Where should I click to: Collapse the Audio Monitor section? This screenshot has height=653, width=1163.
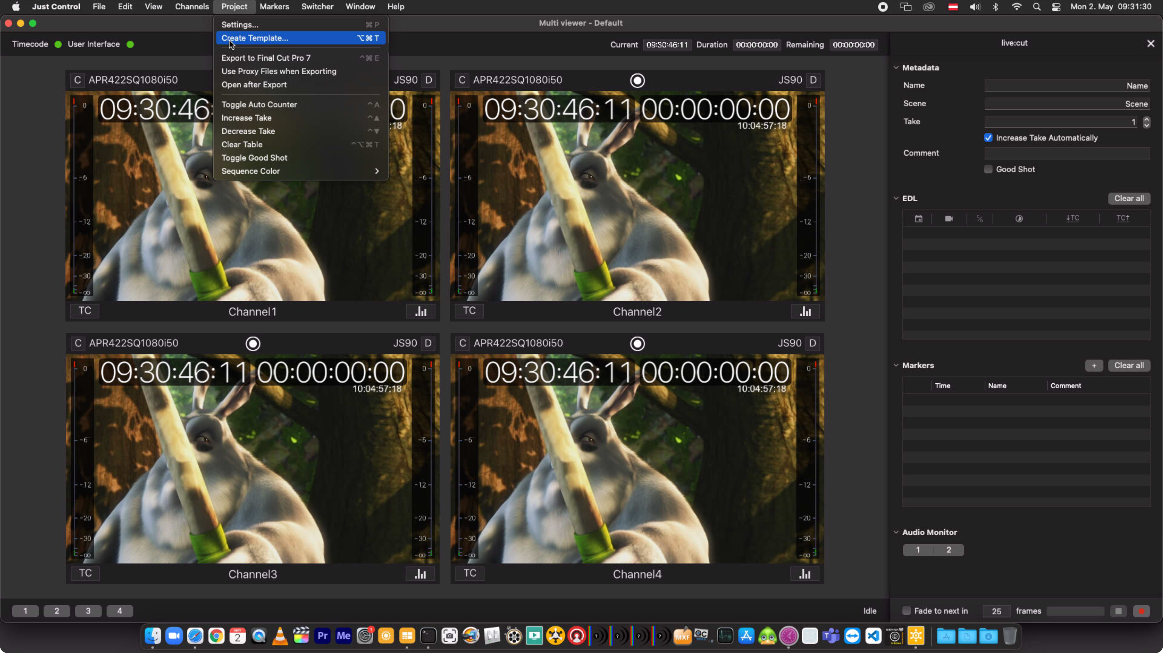click(896, 532)
